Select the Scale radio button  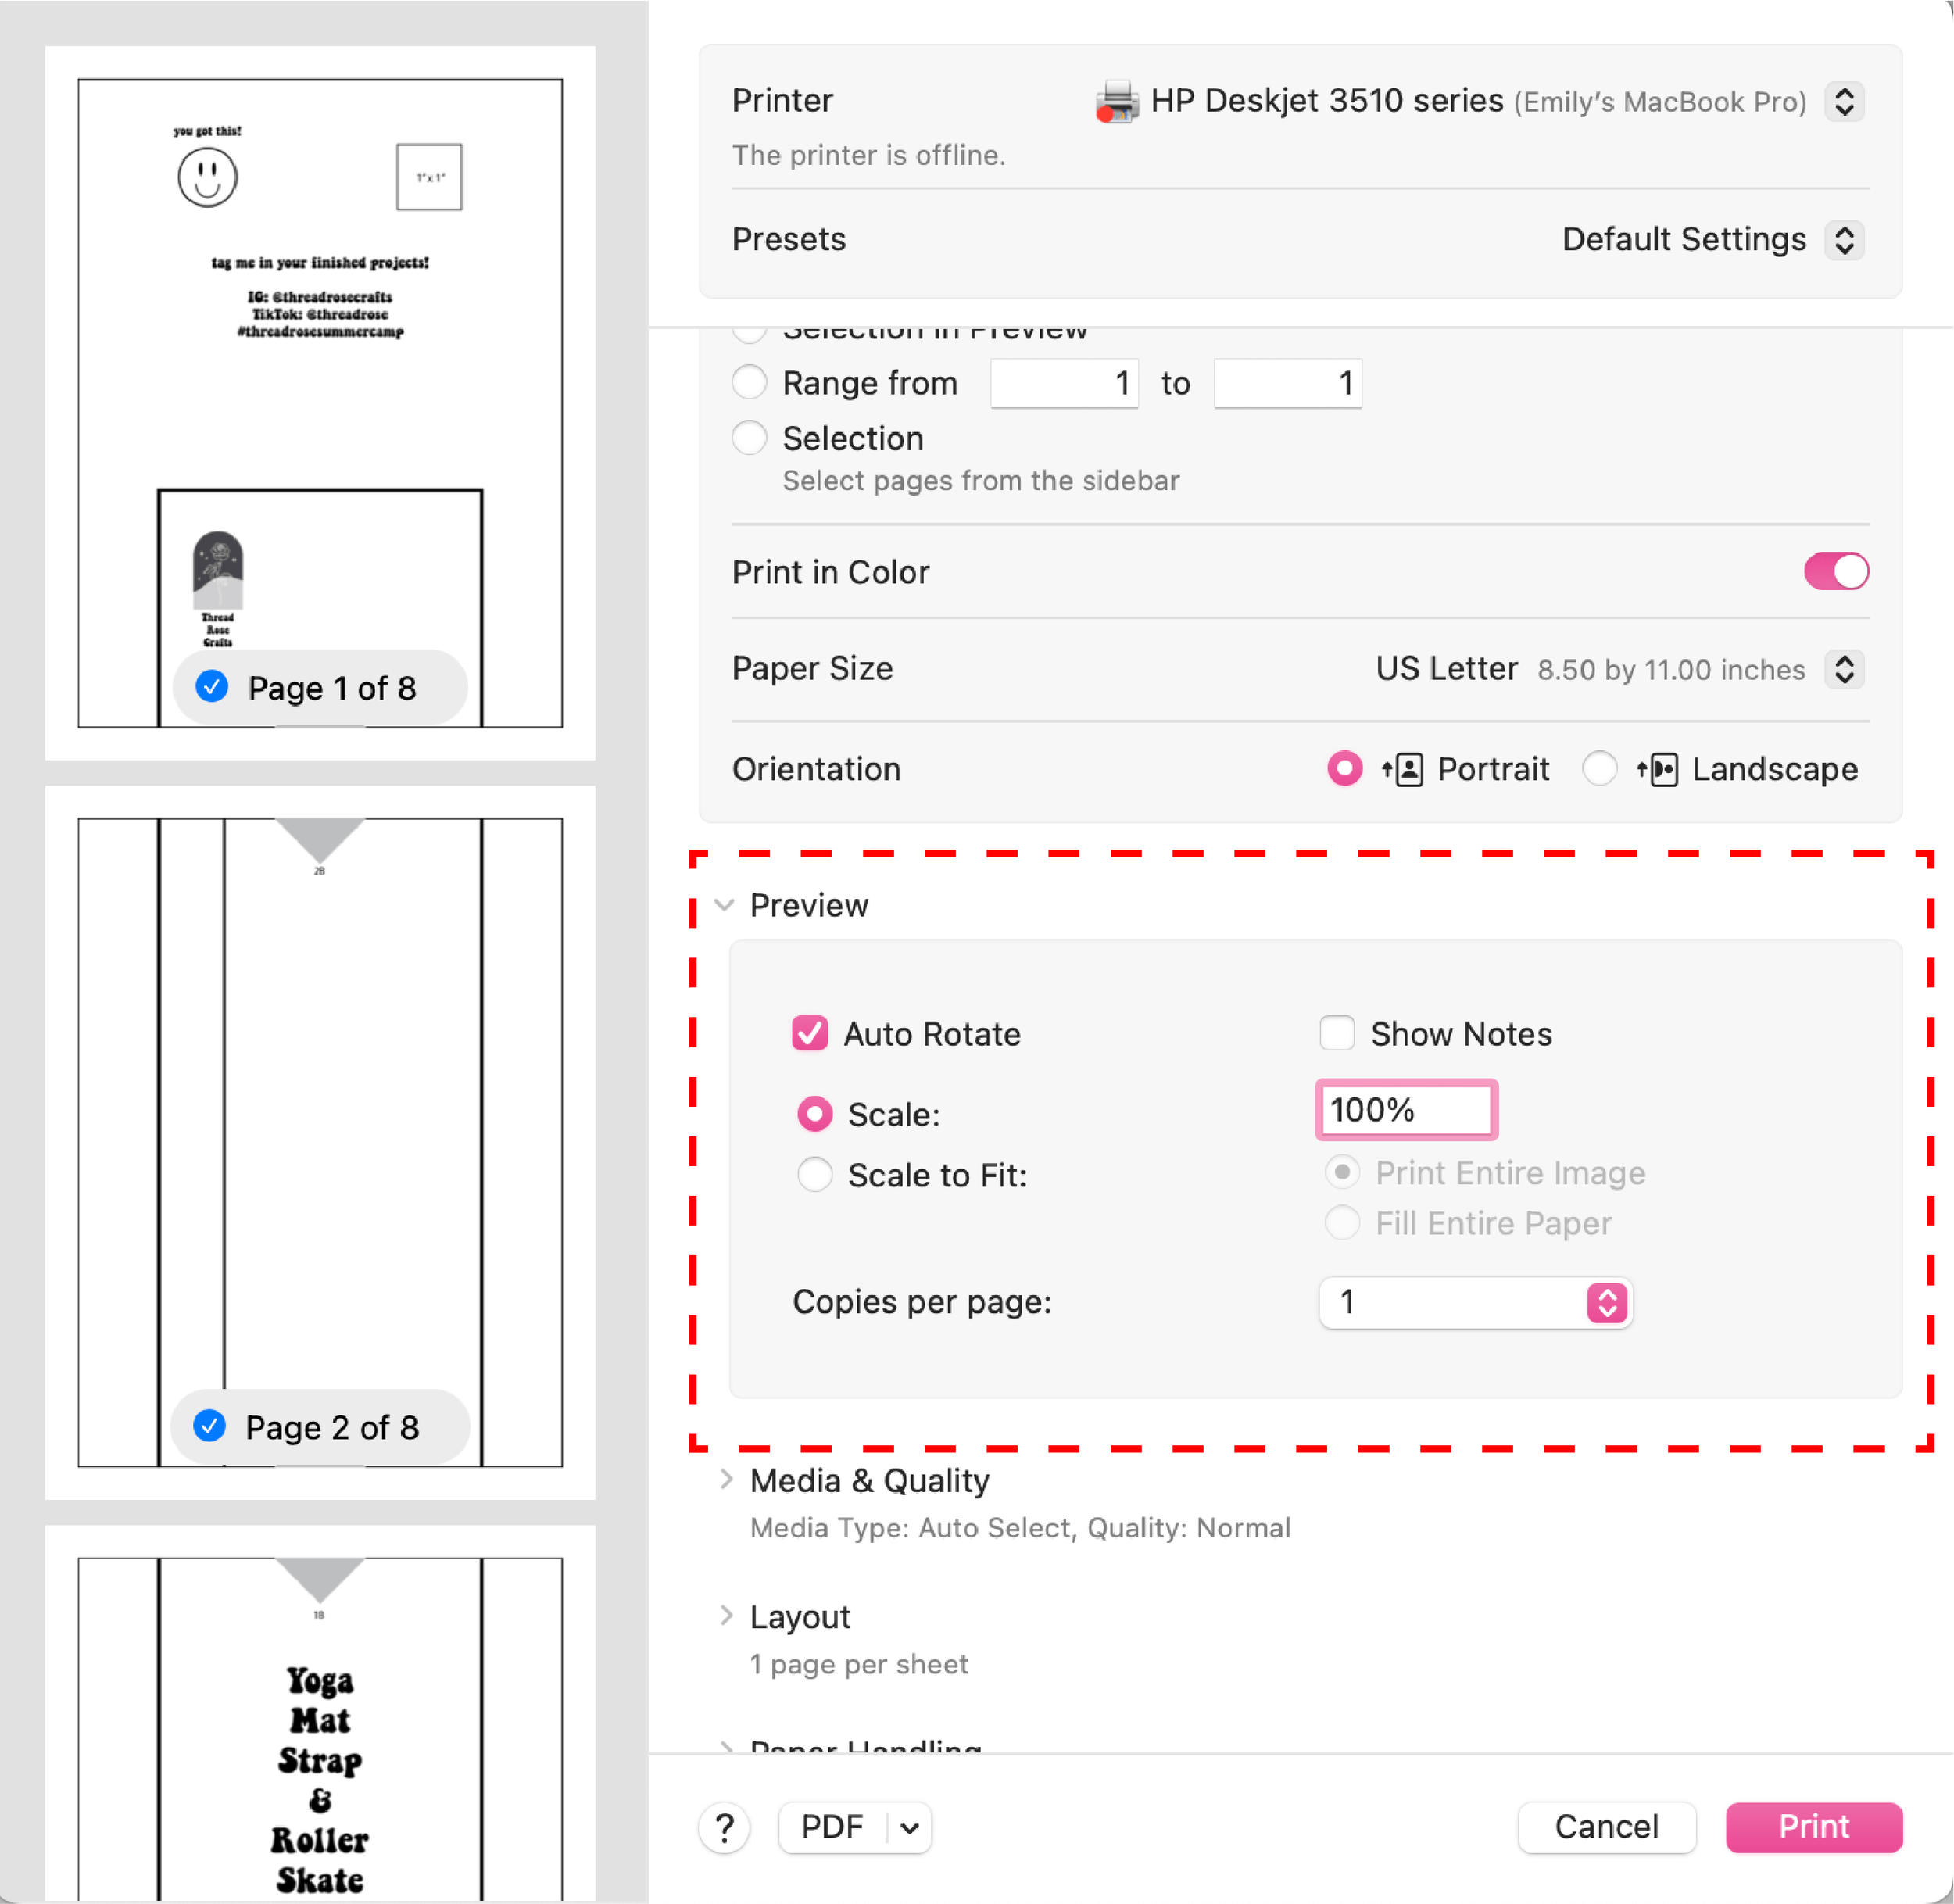(x=815, y=1114)
